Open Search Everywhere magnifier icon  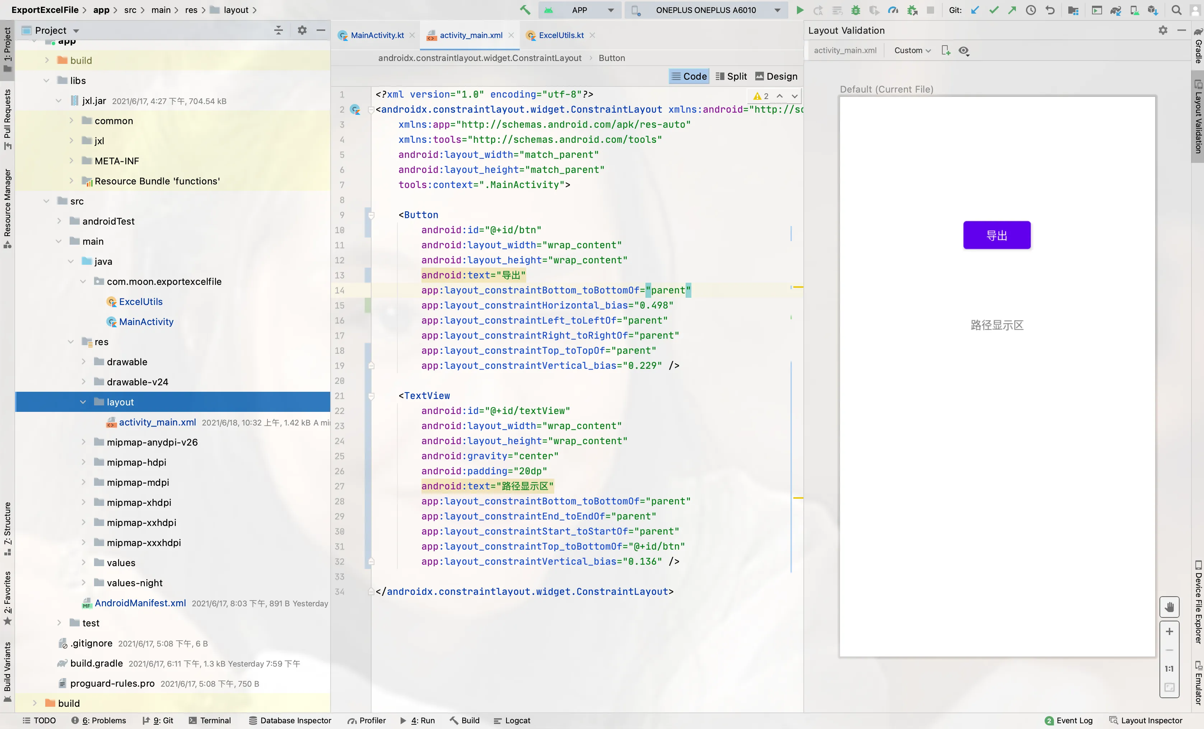point(1177,10)
